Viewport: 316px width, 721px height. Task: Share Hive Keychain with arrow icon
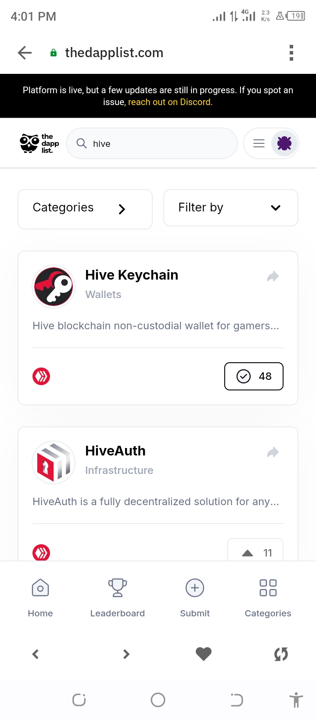[273, 276]
